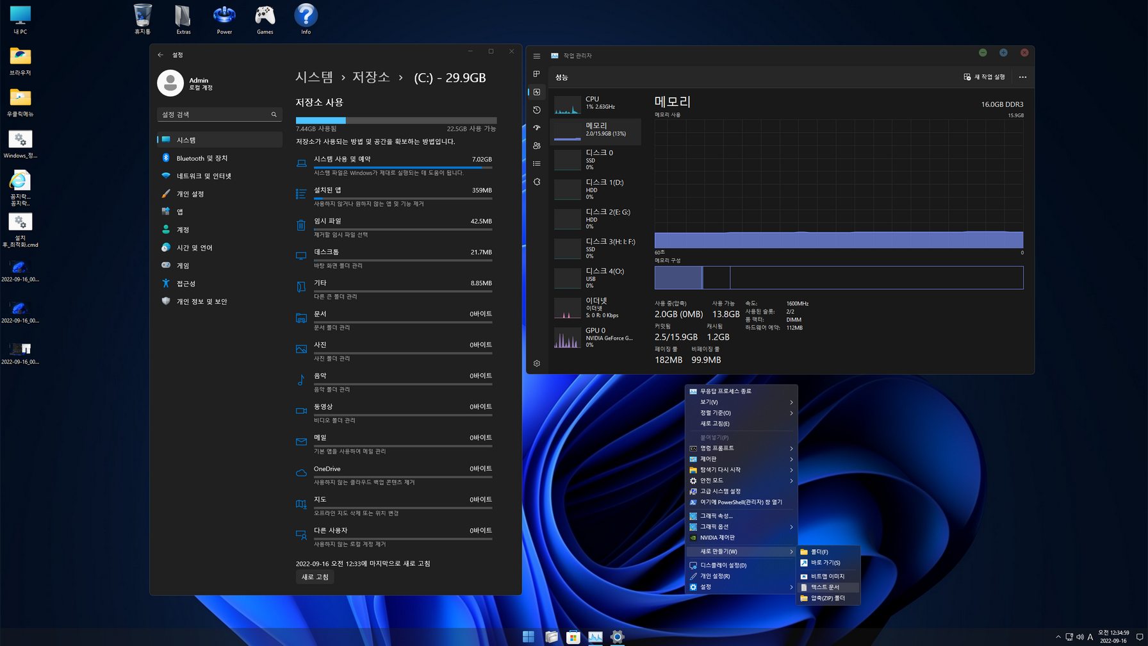The width and height of the screenshot is (1148, 646).
Task: Expand 안전 모드 submenu
Action: 741,481
